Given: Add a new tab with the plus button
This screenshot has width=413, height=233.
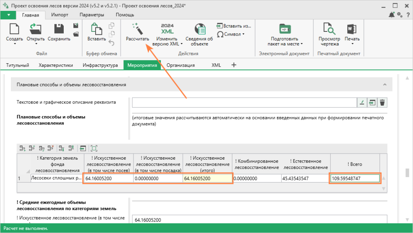Looking at the screenshot, I should (x=234, y=65).
